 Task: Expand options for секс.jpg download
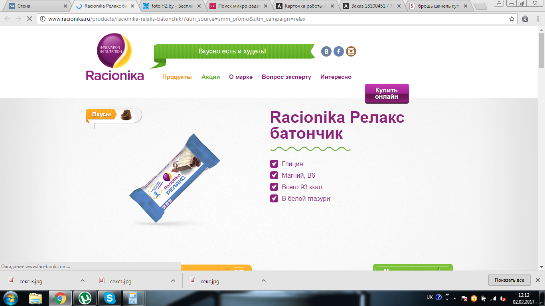tap(264, 280)
